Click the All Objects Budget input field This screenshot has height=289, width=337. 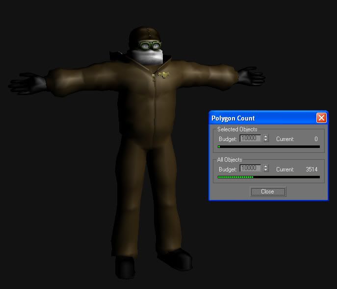coord(250,169)
